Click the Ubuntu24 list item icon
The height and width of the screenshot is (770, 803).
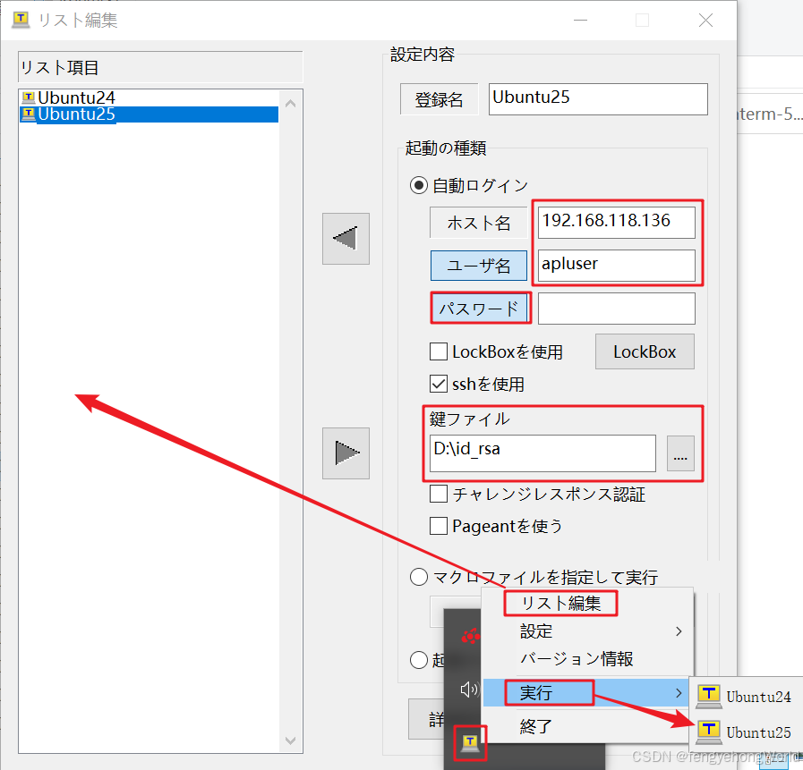(x=29, y=98)
